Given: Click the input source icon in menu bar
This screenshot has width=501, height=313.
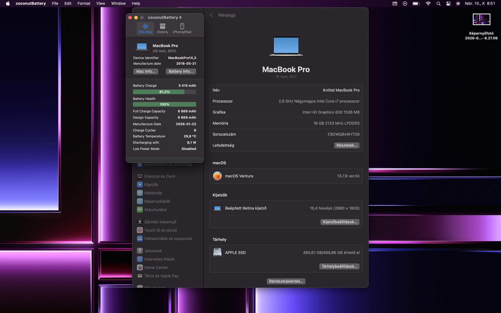Looking at the screenshot, I should (395, 4).
